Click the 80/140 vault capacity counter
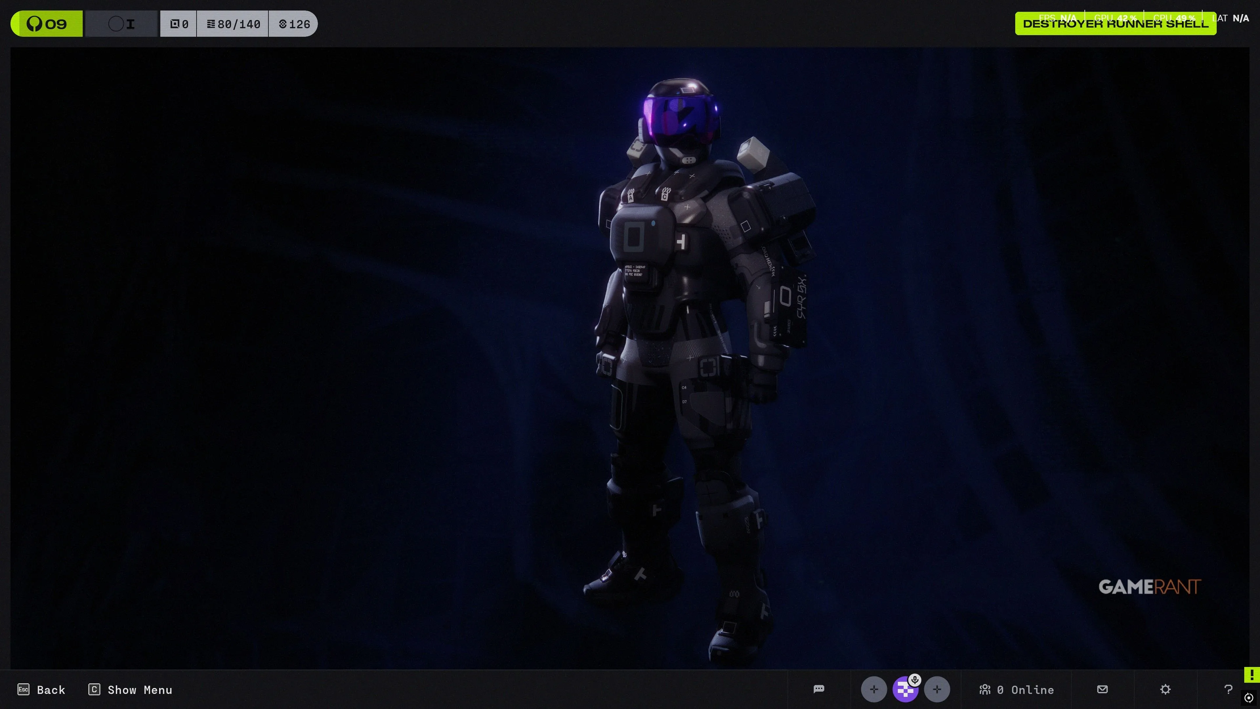1260x709 pixels. (233, 24)
